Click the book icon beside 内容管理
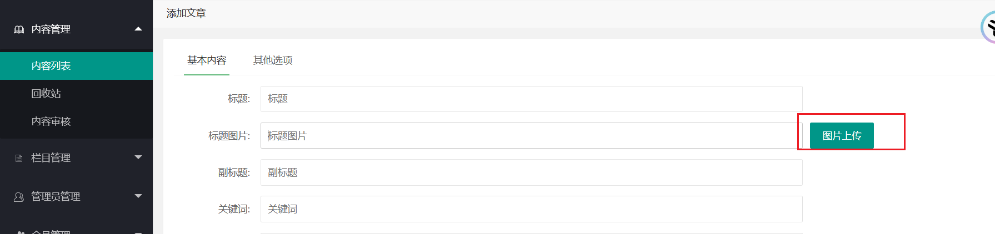This screenshot has height=234, width=995. pyautogui.click(x=19, y=29)
